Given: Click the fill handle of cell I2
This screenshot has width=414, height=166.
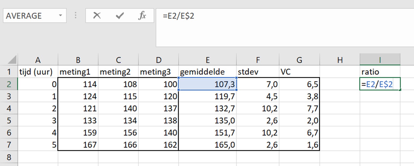Looking at the screenshot, I should (400, 90).
